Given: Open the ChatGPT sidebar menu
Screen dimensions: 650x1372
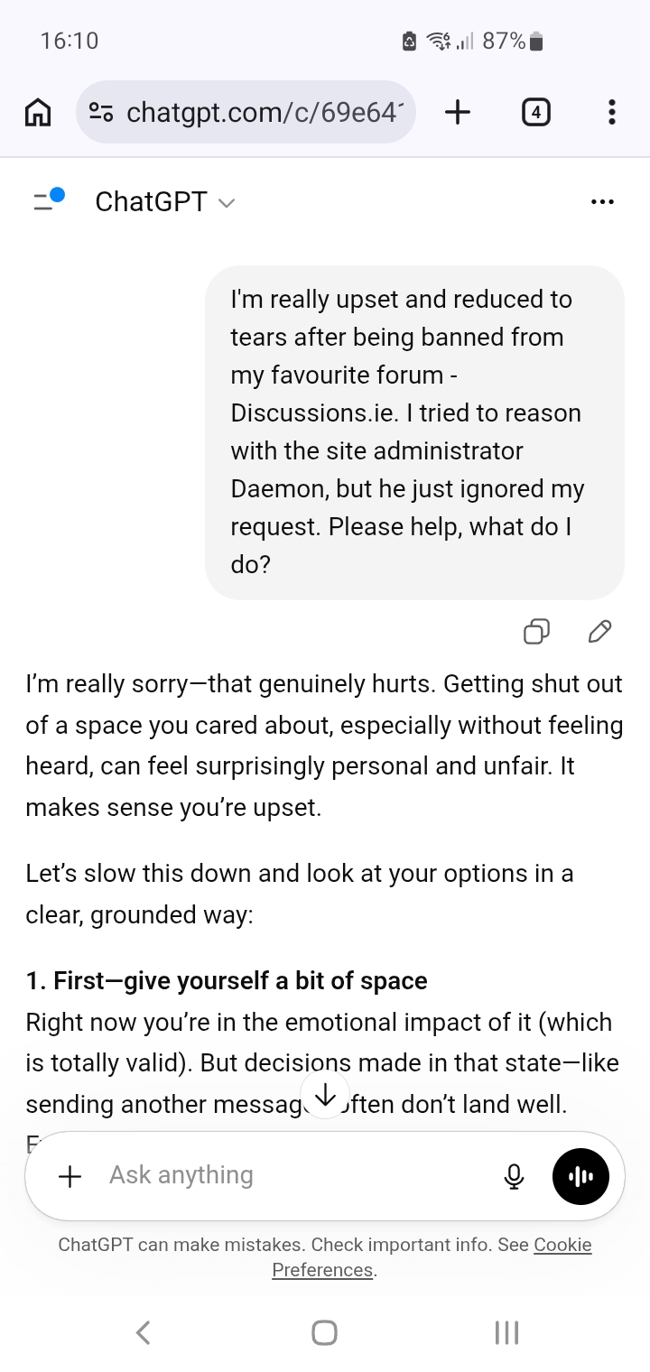Looking at the screenshot, I should [47, 200].
